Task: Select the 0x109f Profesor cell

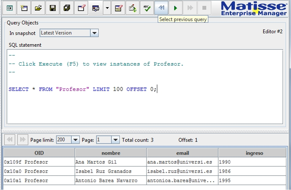Action: [39, 162]
